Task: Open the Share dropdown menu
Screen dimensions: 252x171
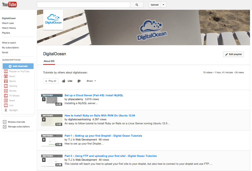Action: [x=91, y=81]
